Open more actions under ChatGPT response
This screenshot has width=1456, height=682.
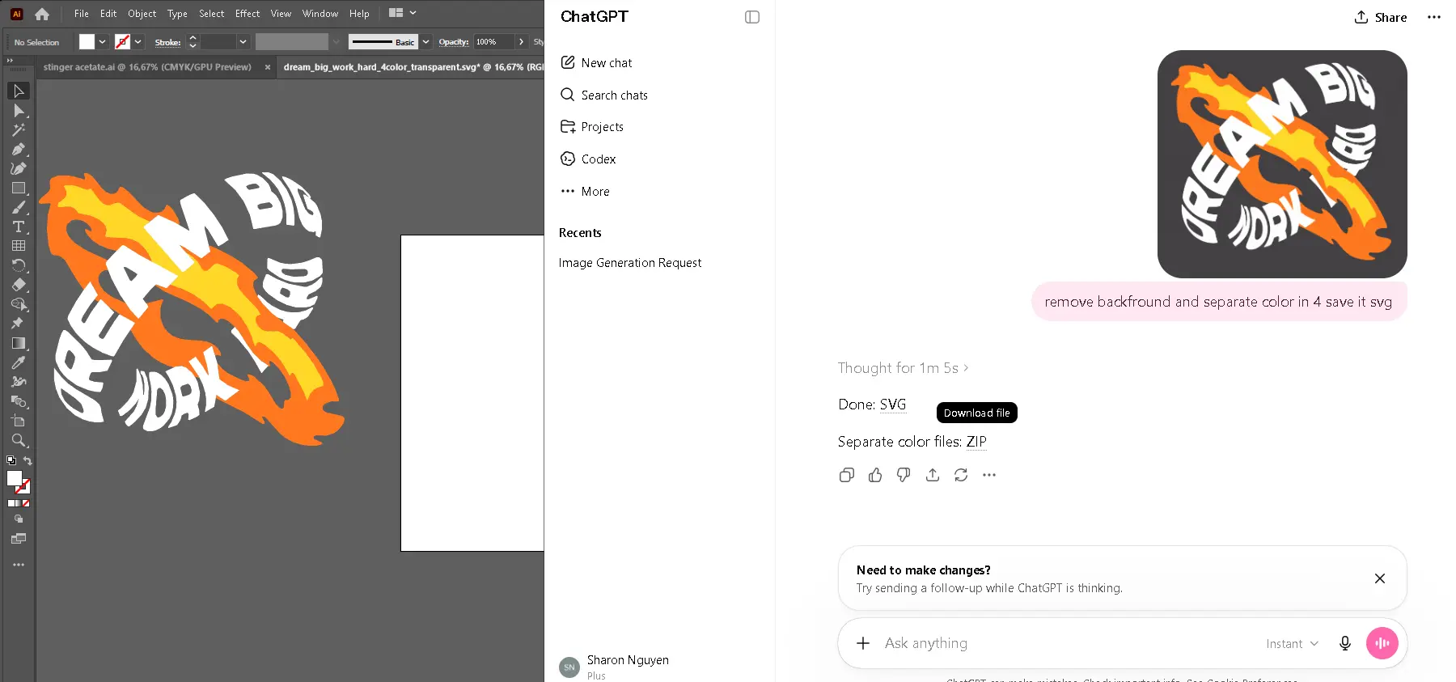989,475
